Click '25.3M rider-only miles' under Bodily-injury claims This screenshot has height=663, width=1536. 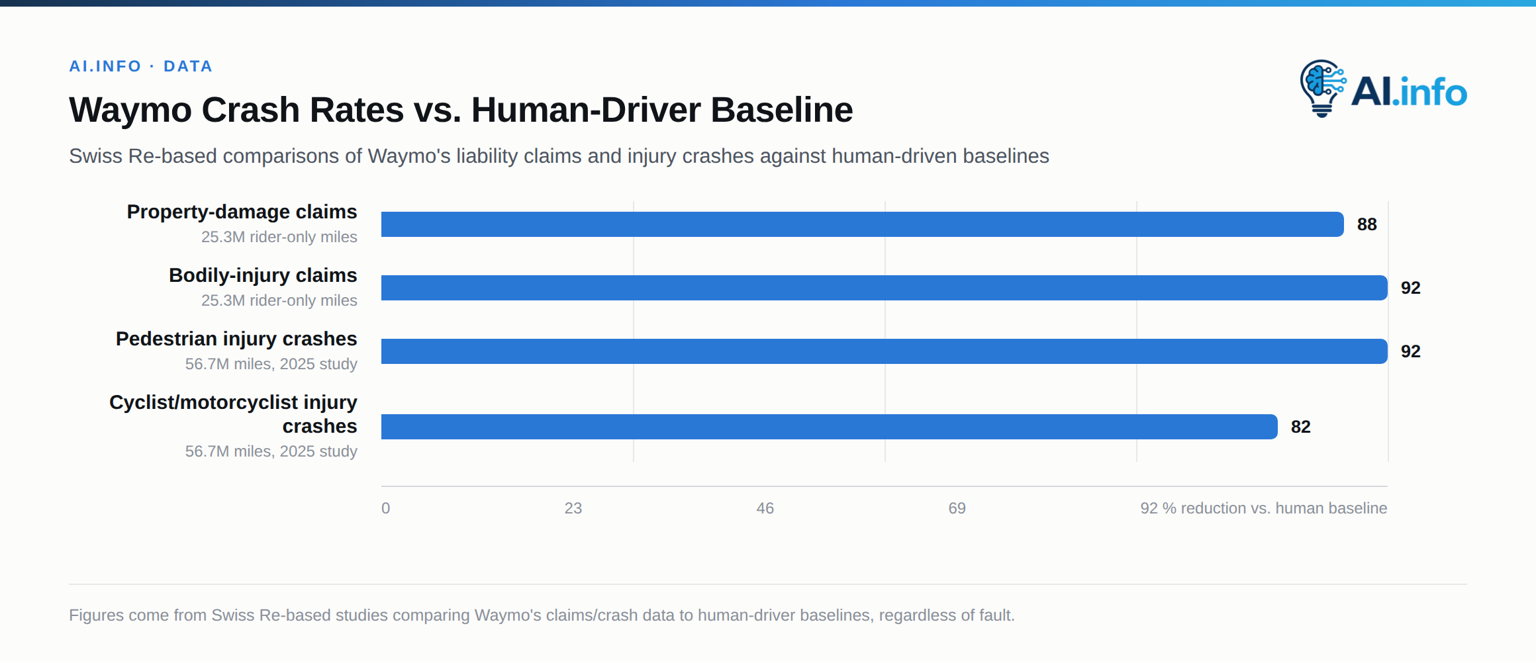(279, 300)
